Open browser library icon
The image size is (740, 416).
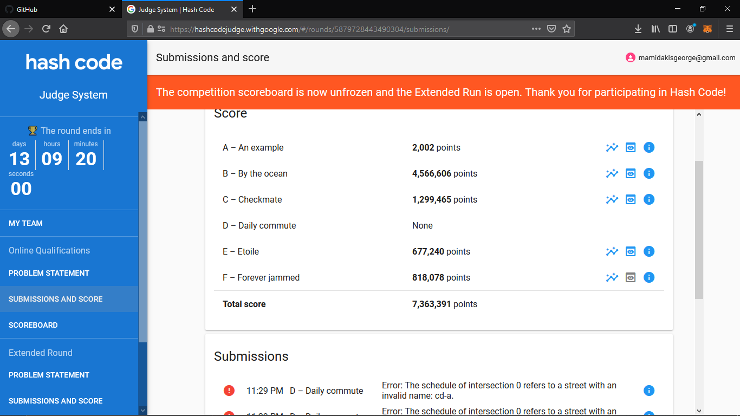tap(655, 29)
